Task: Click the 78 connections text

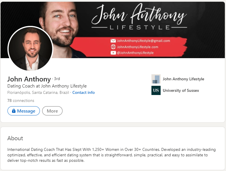Action: tap(21, 100)
